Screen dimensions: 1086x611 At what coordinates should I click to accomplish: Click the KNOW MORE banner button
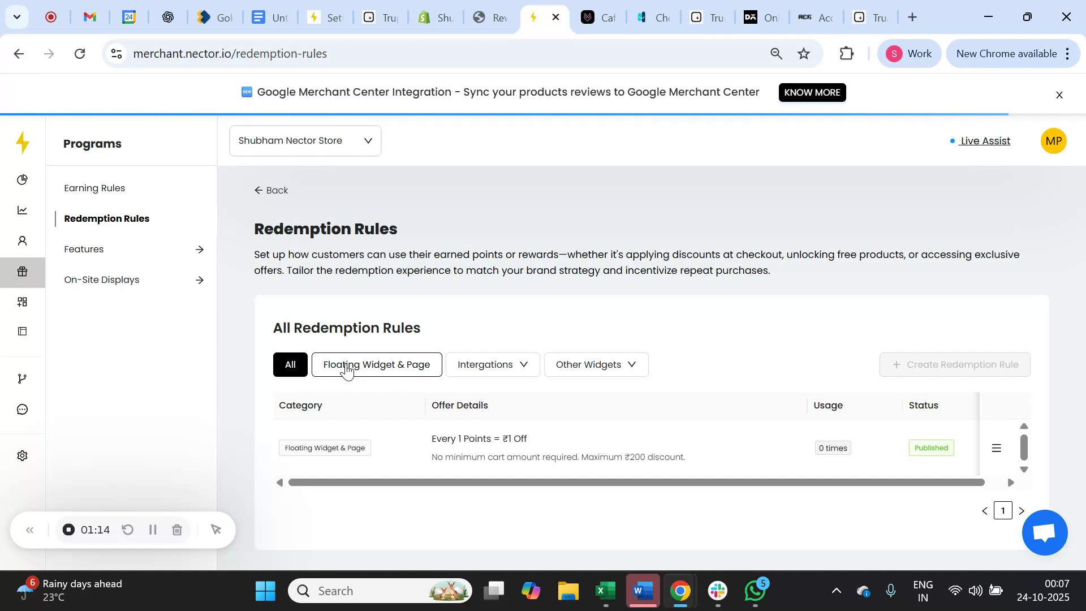point(812,92)
